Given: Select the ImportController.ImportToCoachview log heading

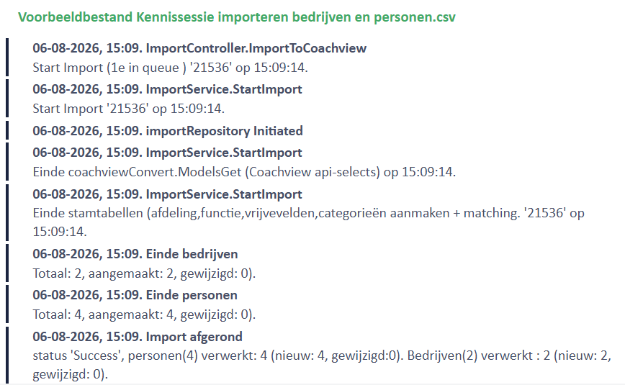Looking at the screenshot, I should tap(199, 48).
